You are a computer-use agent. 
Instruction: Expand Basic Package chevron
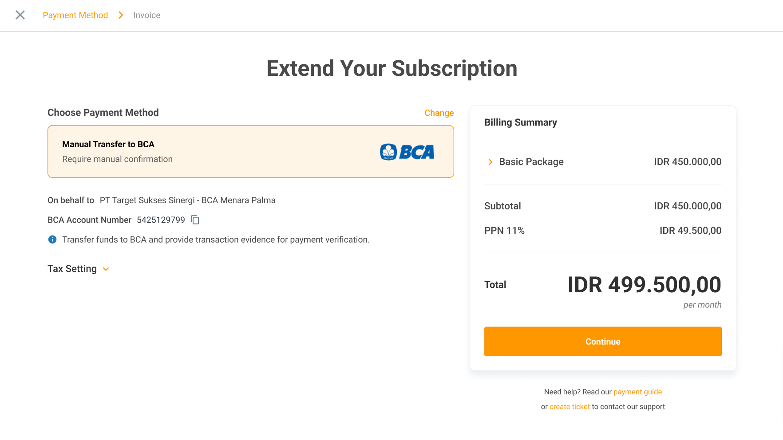click(490, 162)
